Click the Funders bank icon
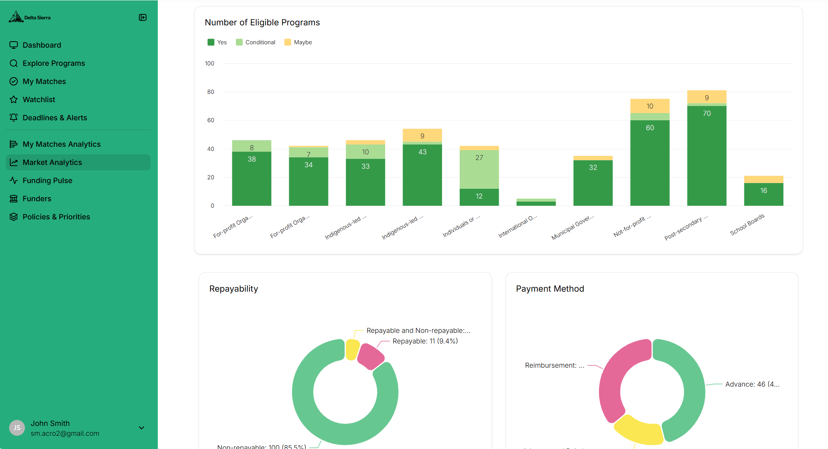Screen dimensions: 828x449 click(x=14, y=199)
